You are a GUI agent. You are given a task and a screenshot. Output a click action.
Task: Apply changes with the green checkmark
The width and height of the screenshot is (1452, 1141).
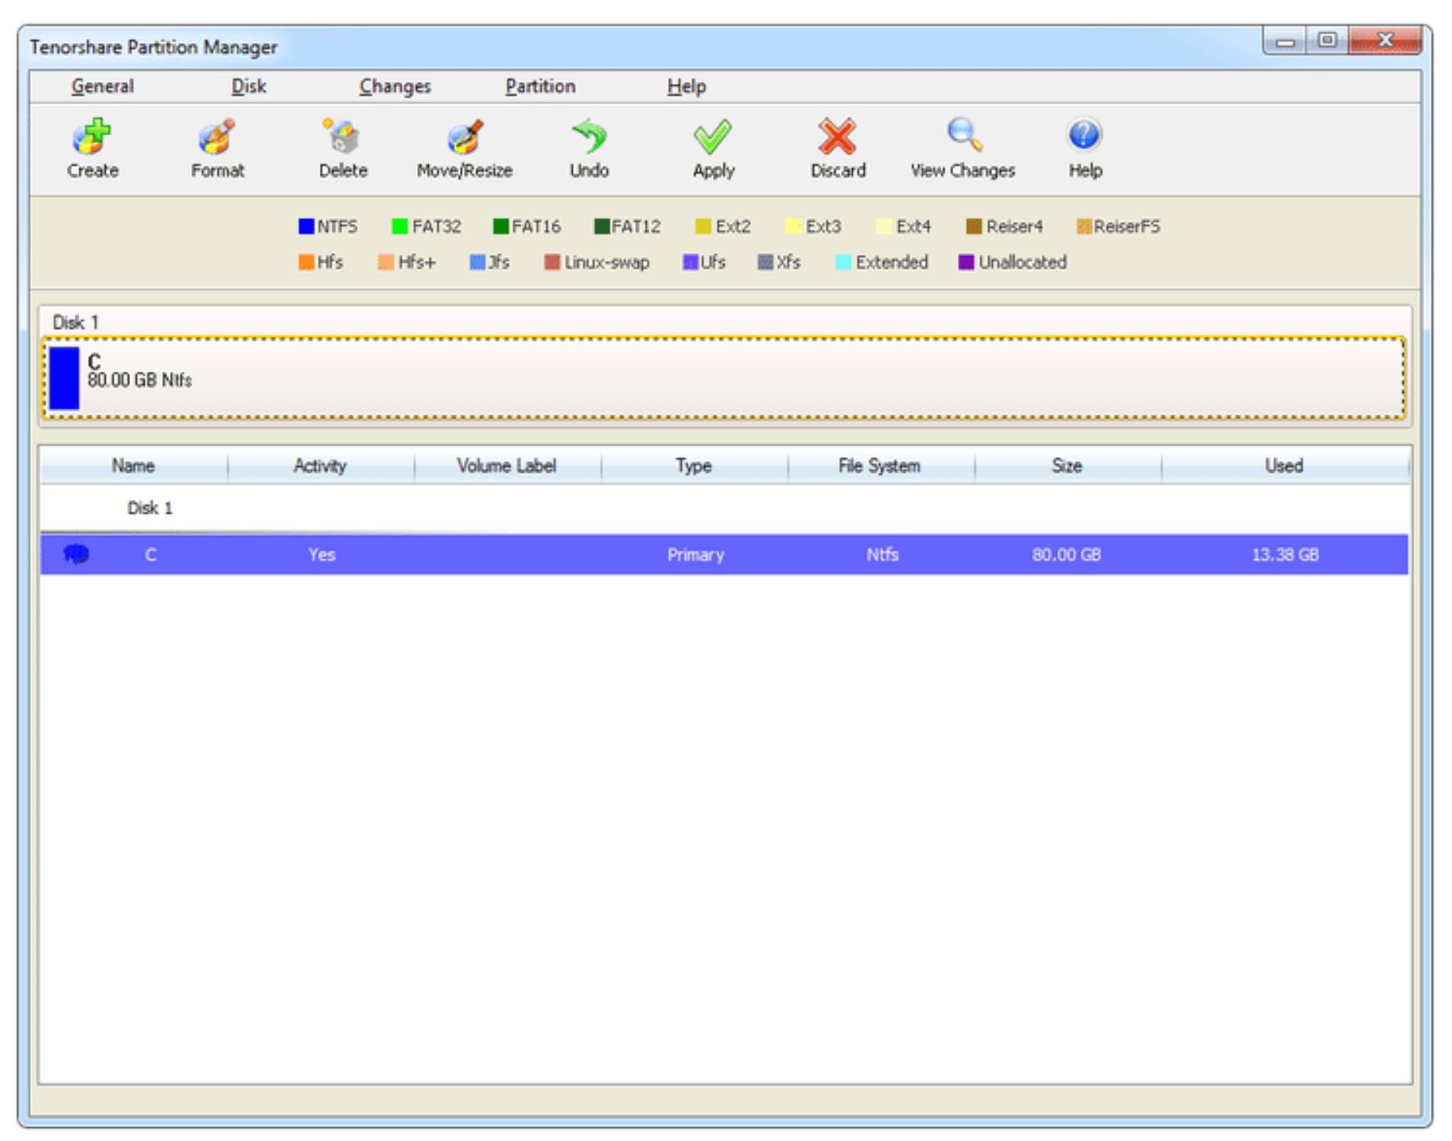(x=713, y=137)
